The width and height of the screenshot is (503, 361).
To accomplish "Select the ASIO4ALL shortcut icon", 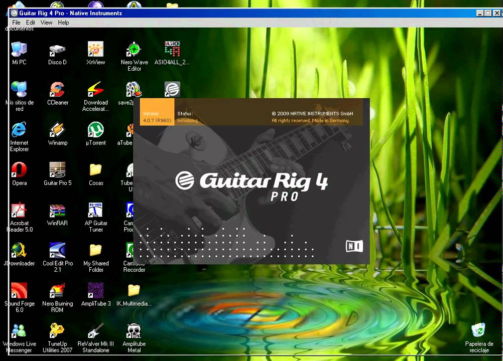I will pyautogui.click(x=172, y=49).
